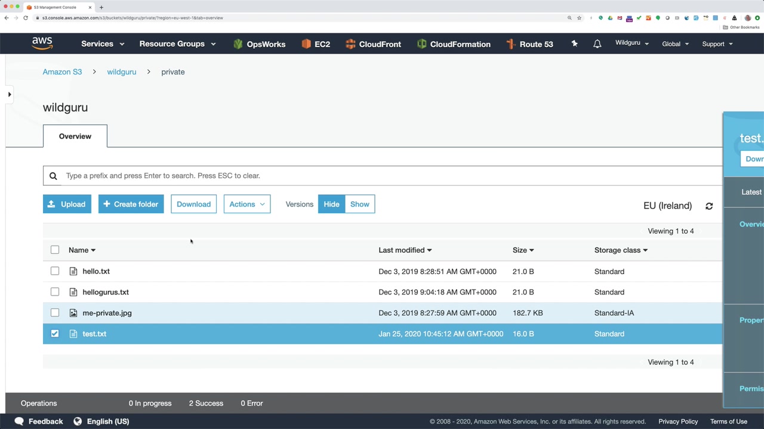This screenshot has height=429, width=764.
Task: Click the AWS logo home icon
Action: [x=42, y=43]
